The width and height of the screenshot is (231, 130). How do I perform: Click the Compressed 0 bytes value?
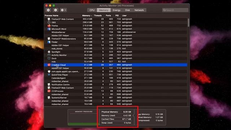tap(159, 120)
